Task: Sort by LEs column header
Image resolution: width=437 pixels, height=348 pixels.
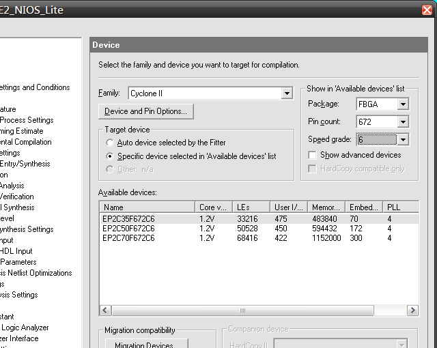Action: tap(251, 207)
